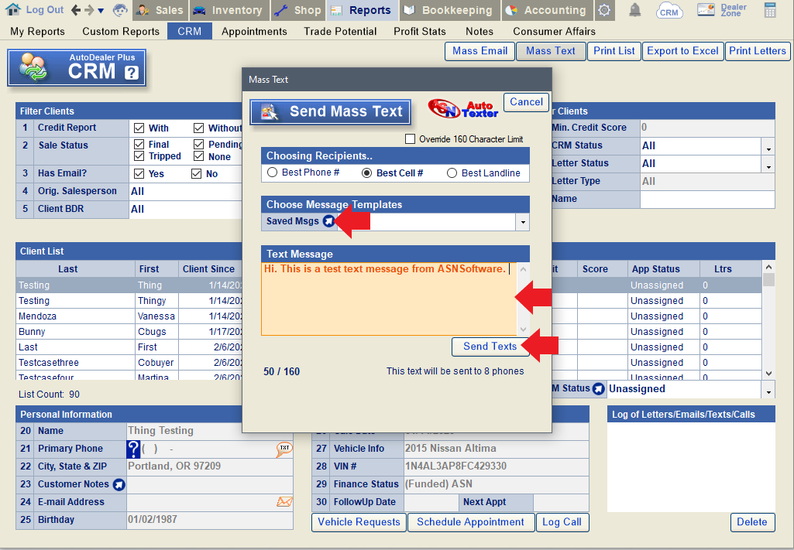
Task: Toggle the Sale Status Tripped checkbox
Action: [139, 156]
